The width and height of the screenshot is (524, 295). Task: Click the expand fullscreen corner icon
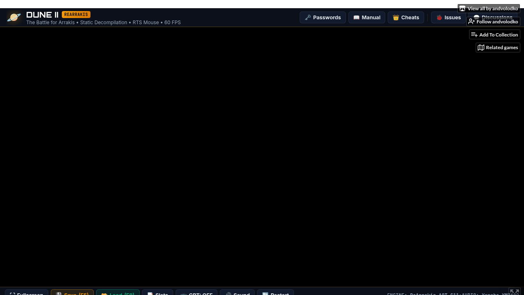point(514,291)
